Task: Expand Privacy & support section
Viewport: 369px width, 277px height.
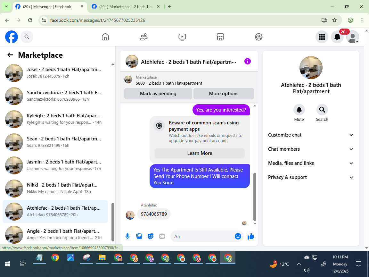Action: pyautogui.click(x=311, y=177)
